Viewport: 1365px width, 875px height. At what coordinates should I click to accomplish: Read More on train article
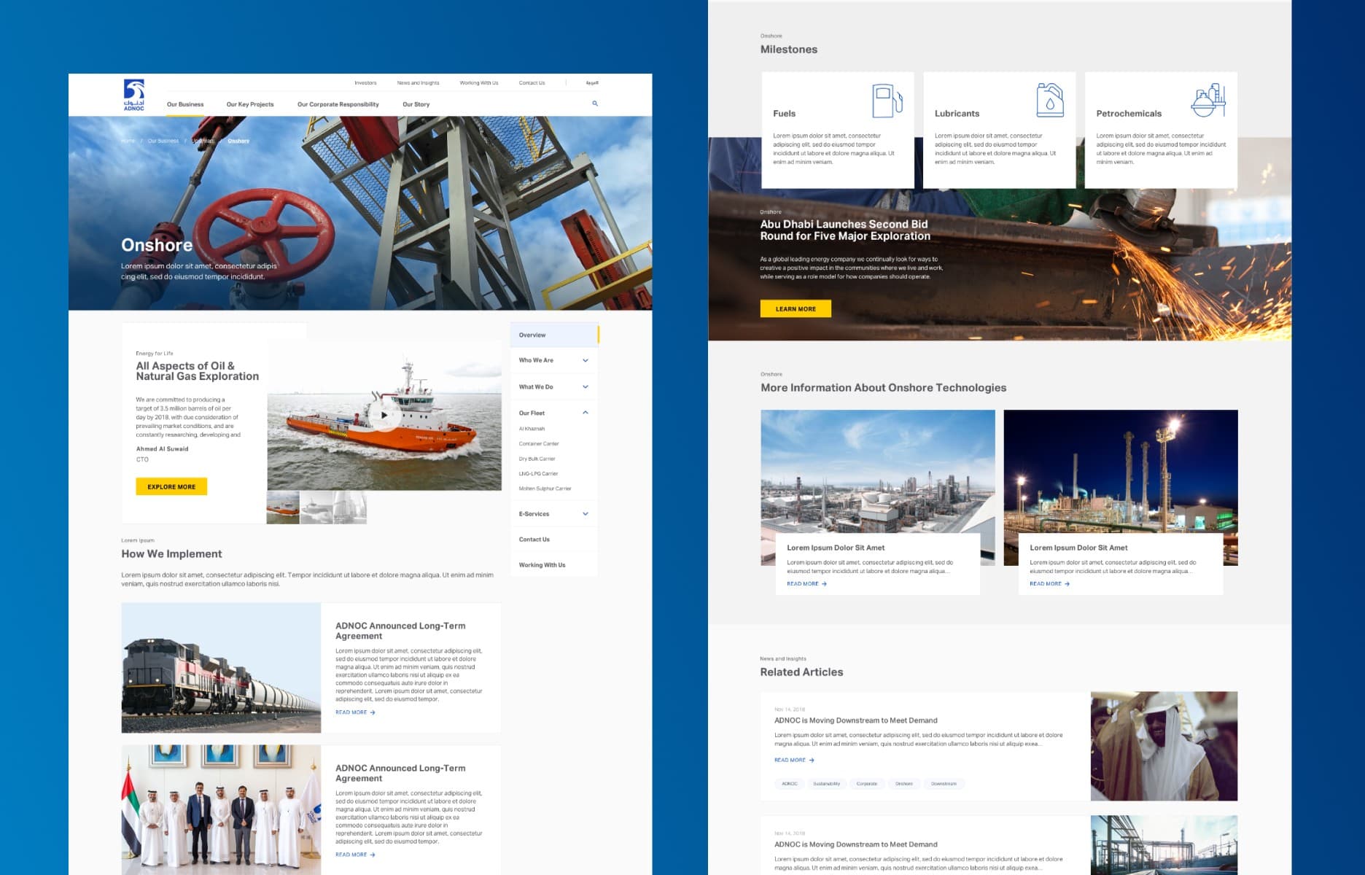click(355, 712)
